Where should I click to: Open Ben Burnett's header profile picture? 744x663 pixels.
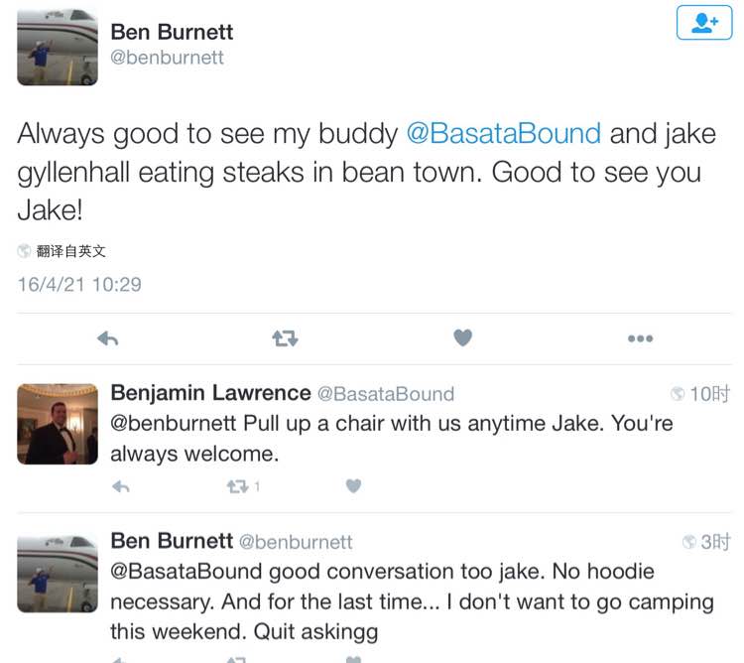(x=58, y=46)
